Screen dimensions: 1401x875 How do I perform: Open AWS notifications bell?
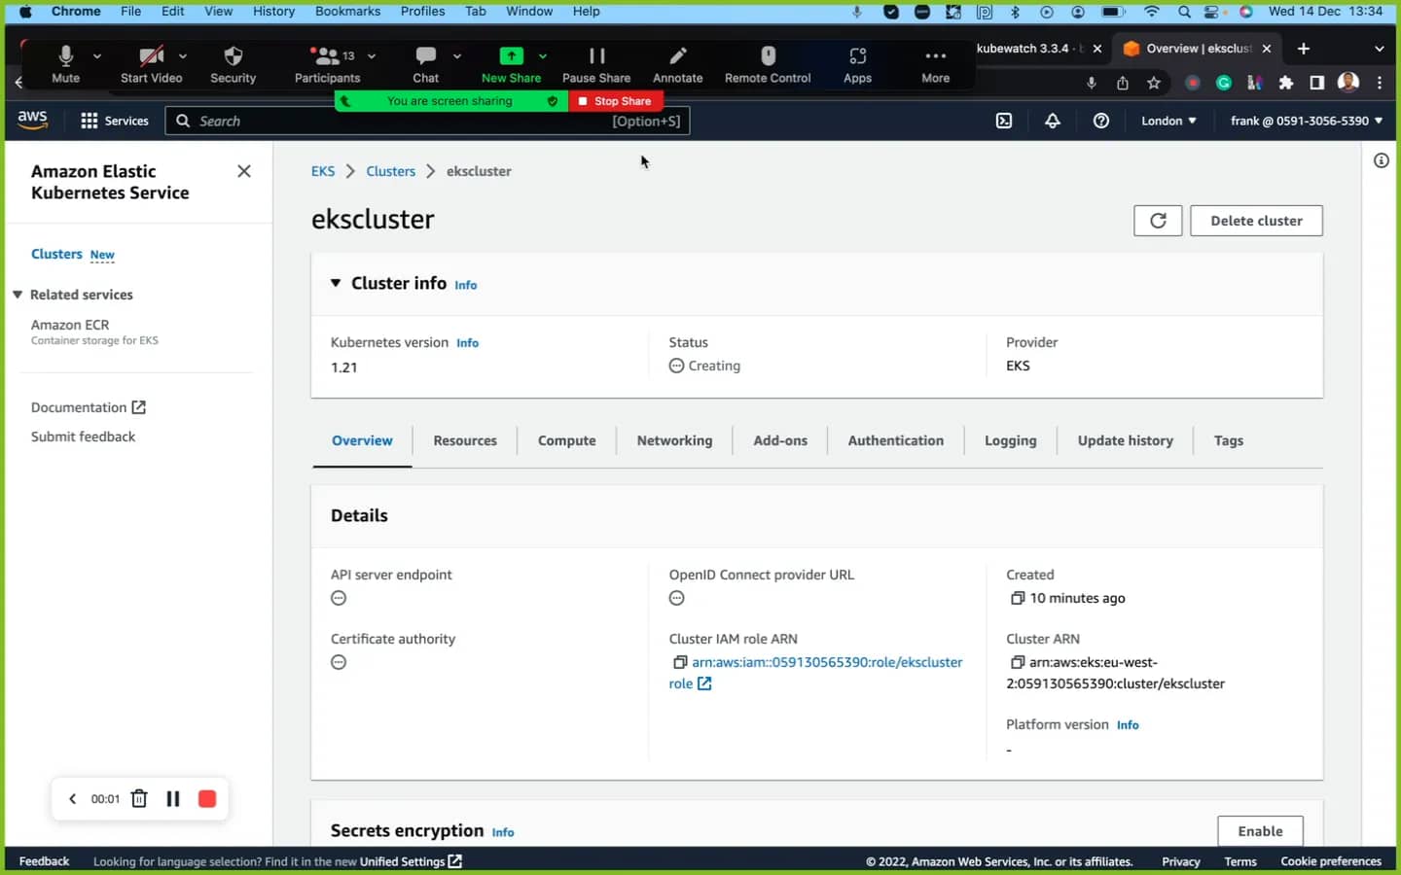pyautogui.click(x=1053, y=121)
